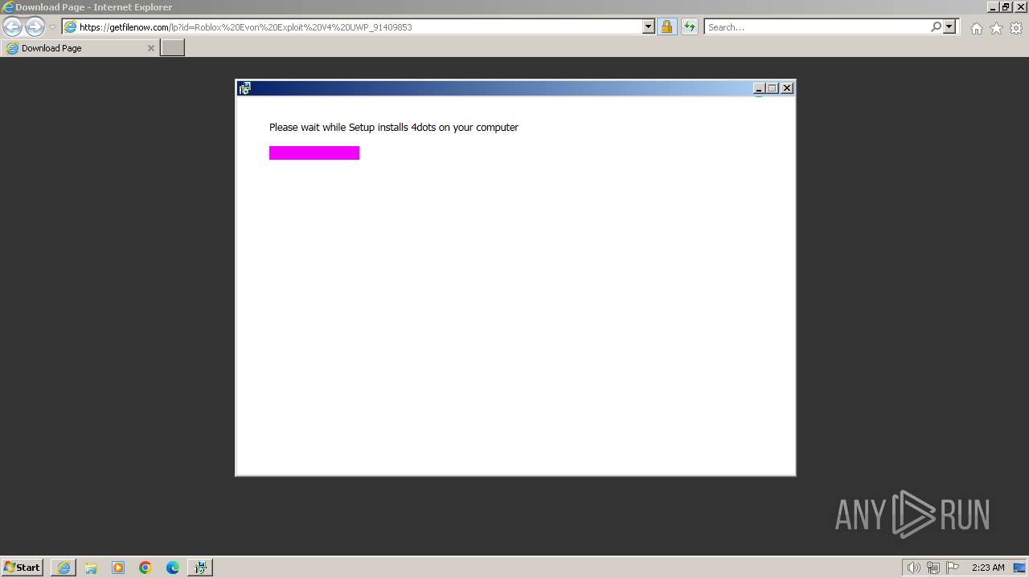Minimize the Internet Explorer window
Screen dimensions: 1029x578
point(993,7)
